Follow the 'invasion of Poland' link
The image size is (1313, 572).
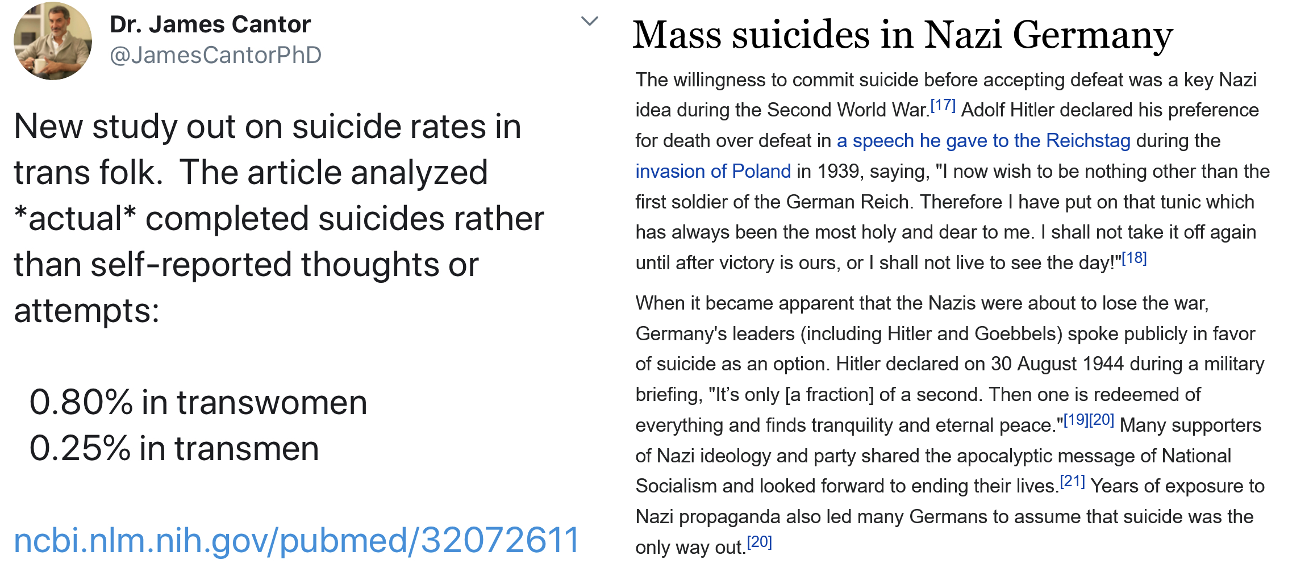713,171
